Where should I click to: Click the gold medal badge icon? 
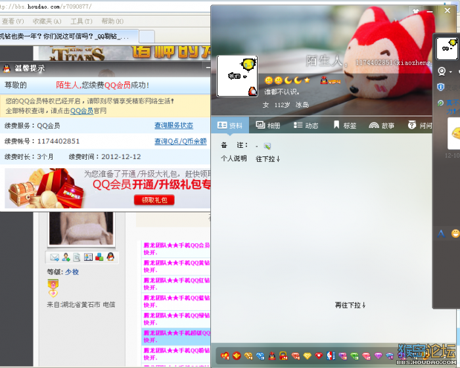(x=53, y=288)
